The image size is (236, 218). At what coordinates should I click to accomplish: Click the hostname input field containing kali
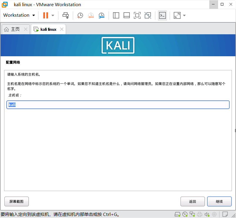118,105
